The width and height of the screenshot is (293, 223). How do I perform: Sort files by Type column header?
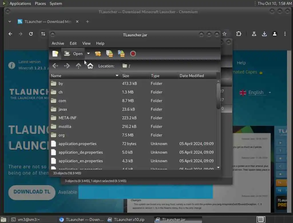tap(163, 76)
